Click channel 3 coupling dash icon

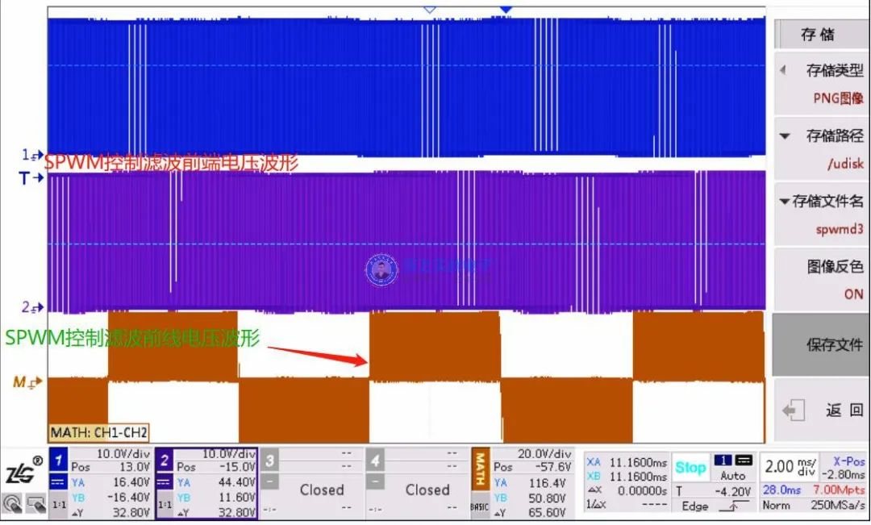(x=269, y=481)
